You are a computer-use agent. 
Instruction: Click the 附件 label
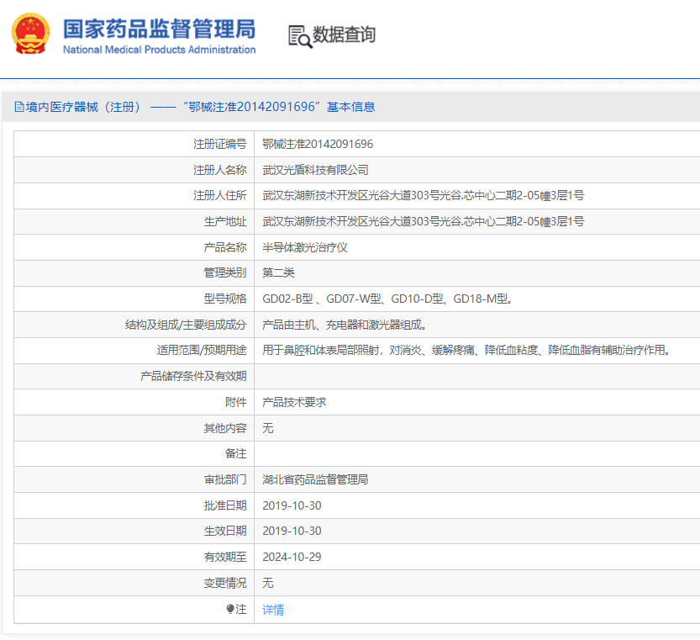[235, 402]
